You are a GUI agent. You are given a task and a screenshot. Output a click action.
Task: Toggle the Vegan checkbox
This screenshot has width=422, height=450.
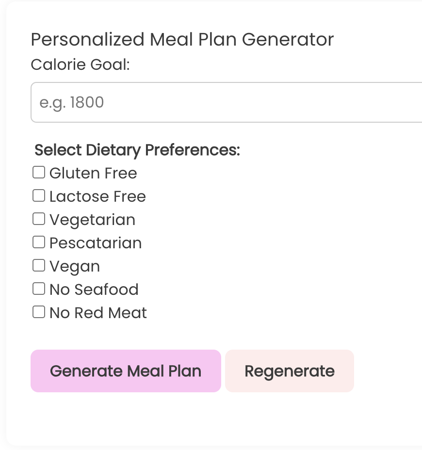[x=39, y=265]
